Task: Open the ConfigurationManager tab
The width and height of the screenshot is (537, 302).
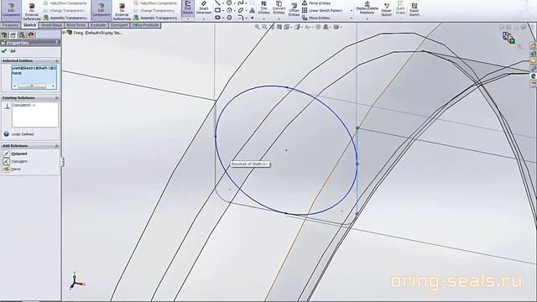Action: pos(23,35)
